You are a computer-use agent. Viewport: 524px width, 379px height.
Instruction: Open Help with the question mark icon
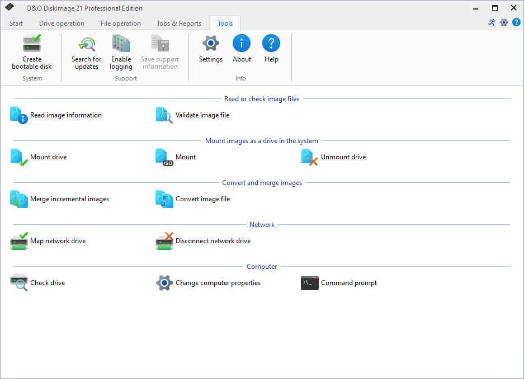[271, 44]
